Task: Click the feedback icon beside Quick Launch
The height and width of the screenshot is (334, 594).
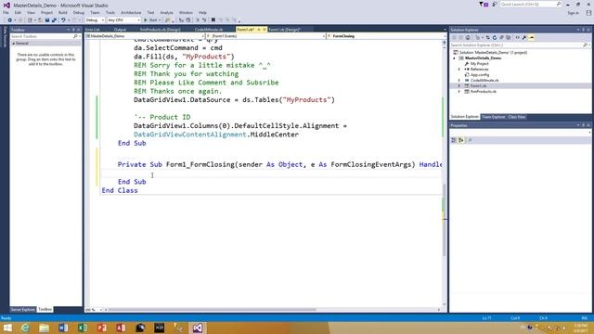Action: point(495,4)
